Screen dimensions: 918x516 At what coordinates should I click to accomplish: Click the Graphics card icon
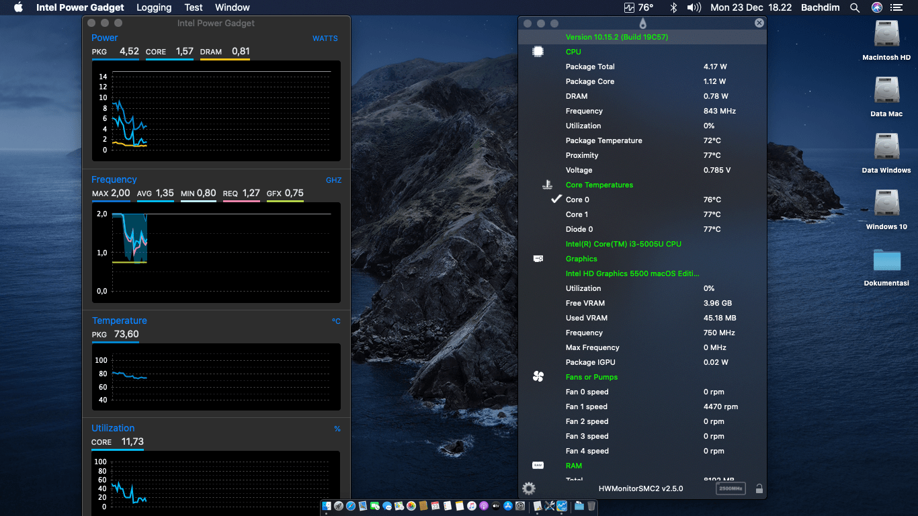[538, 259]
